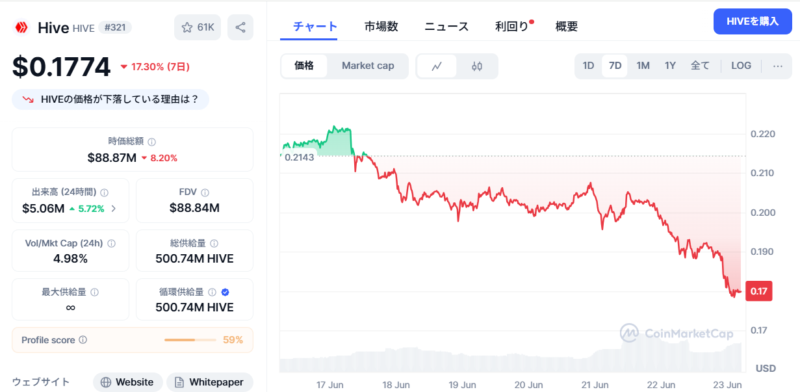Switch to candlestick chart icon
The width and height of the screenshot is (800, 392).
pyautogui.click(x=477, y=66)
